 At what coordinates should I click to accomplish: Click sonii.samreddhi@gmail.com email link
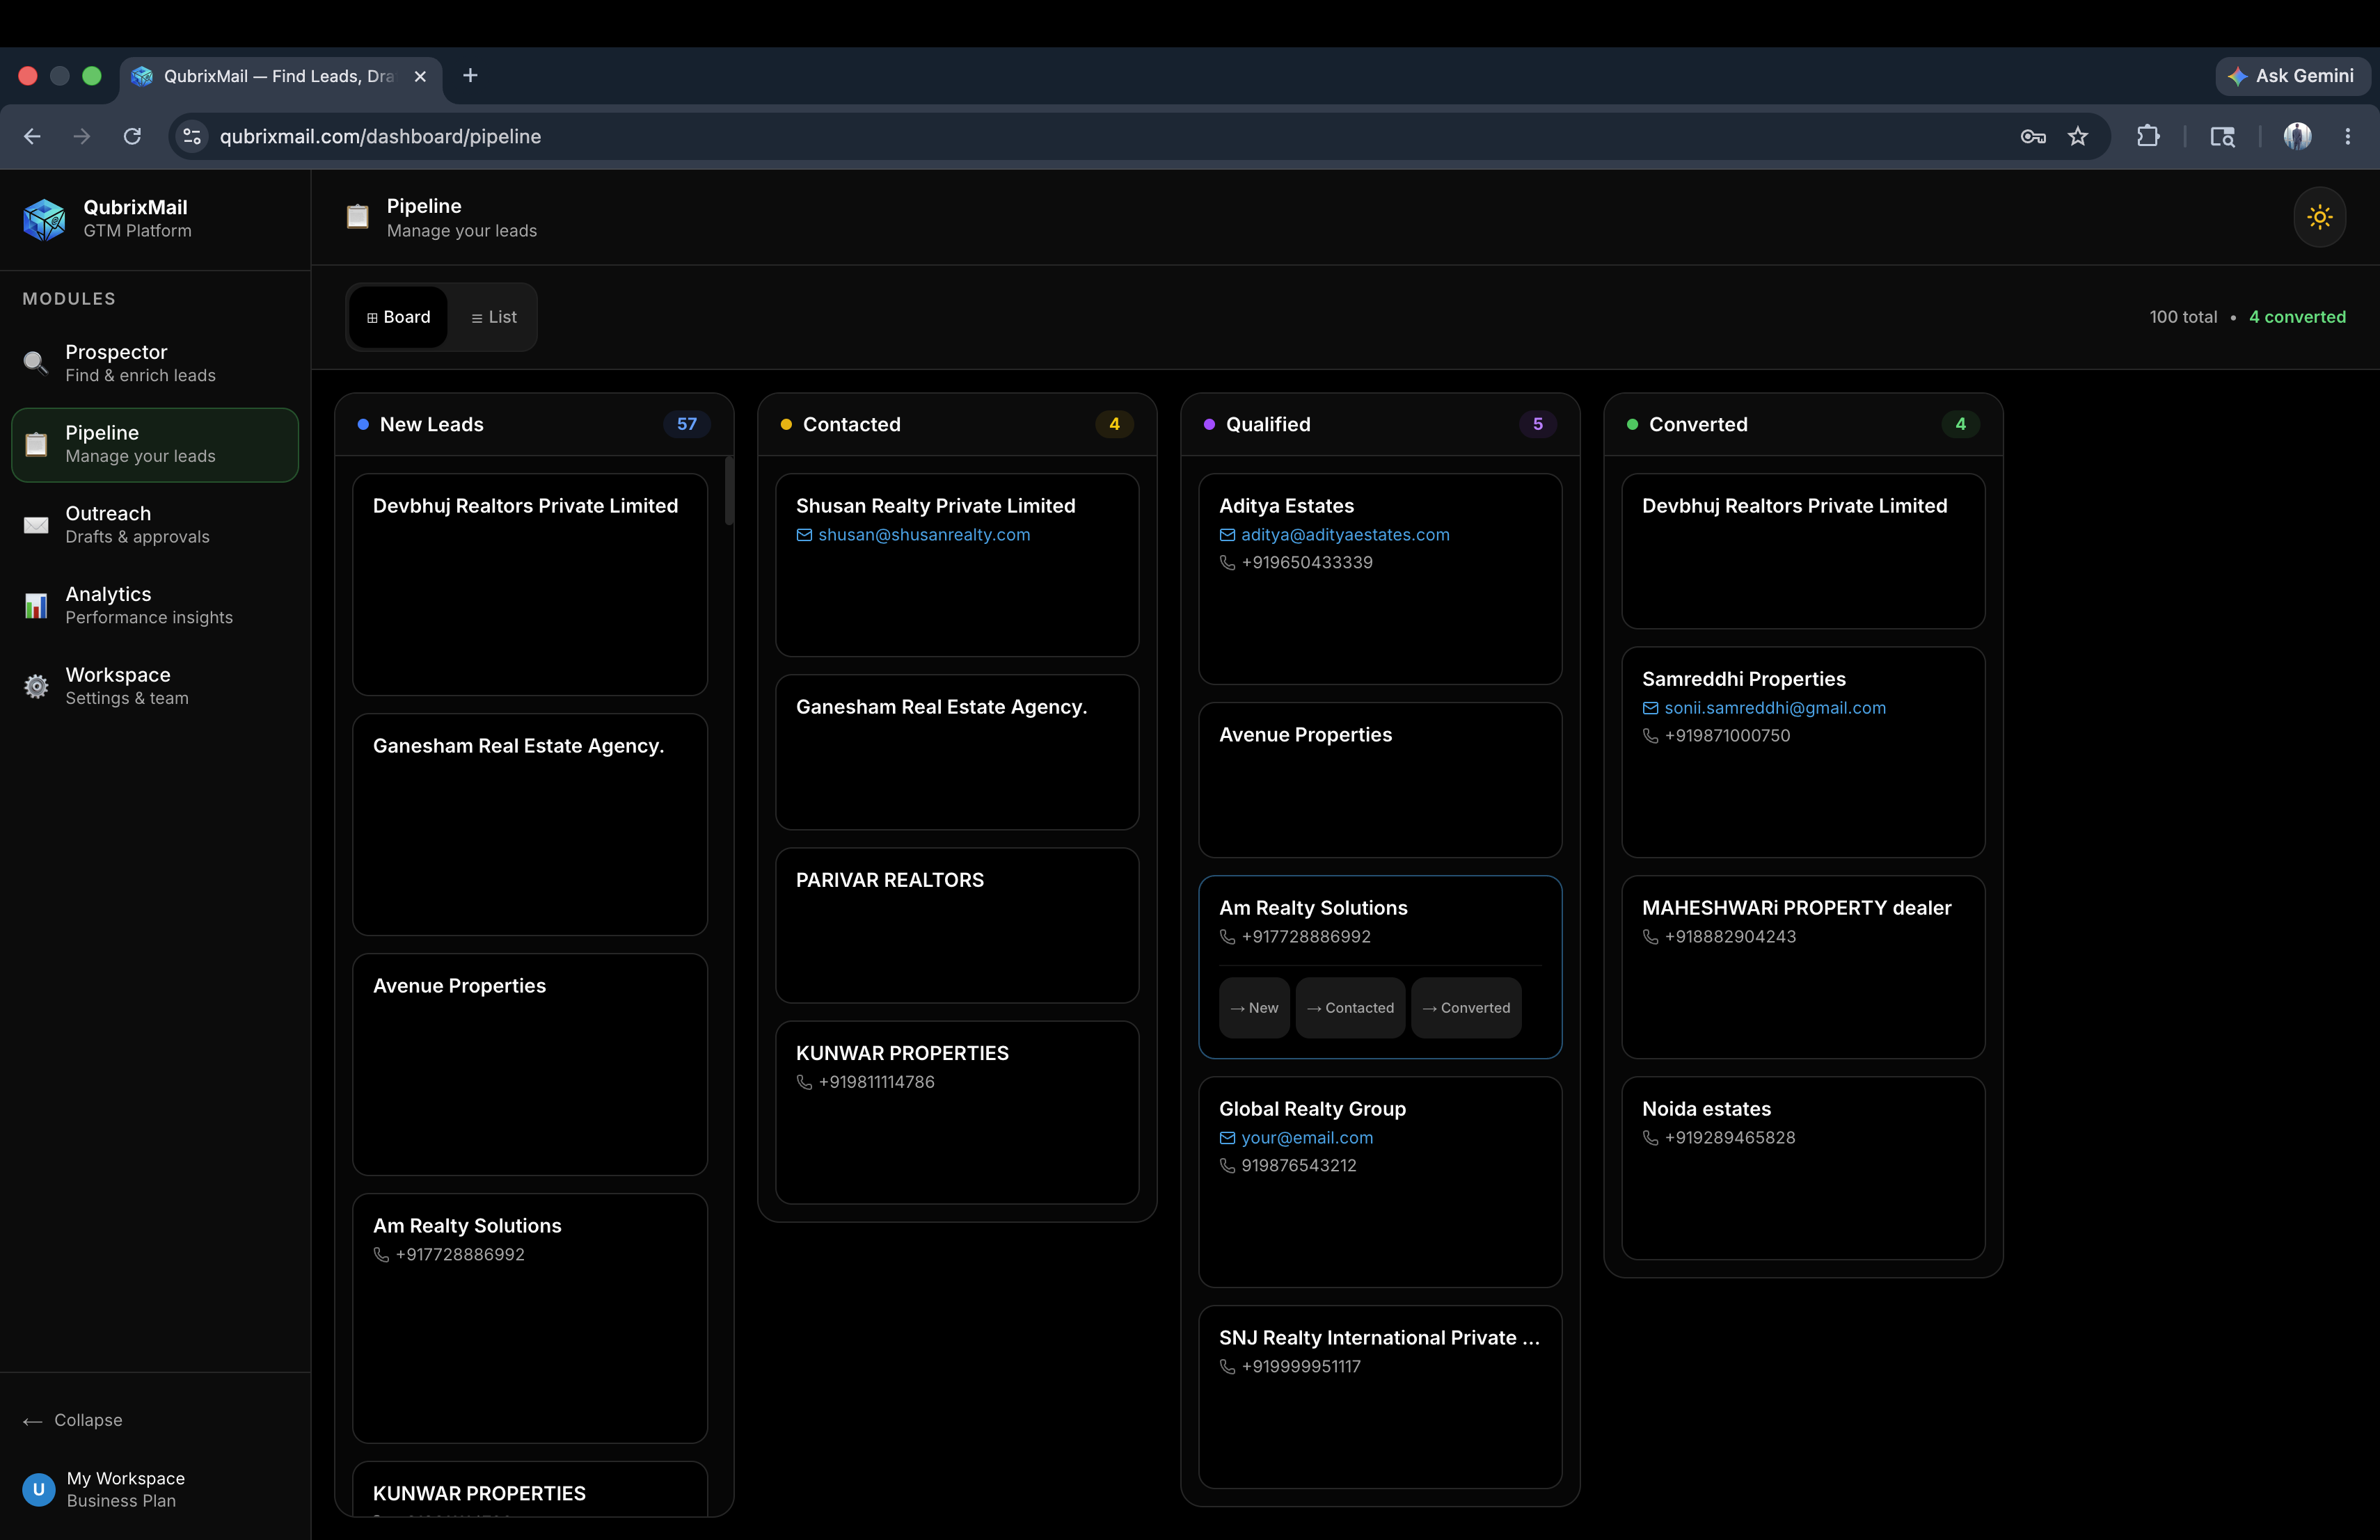1775,707
